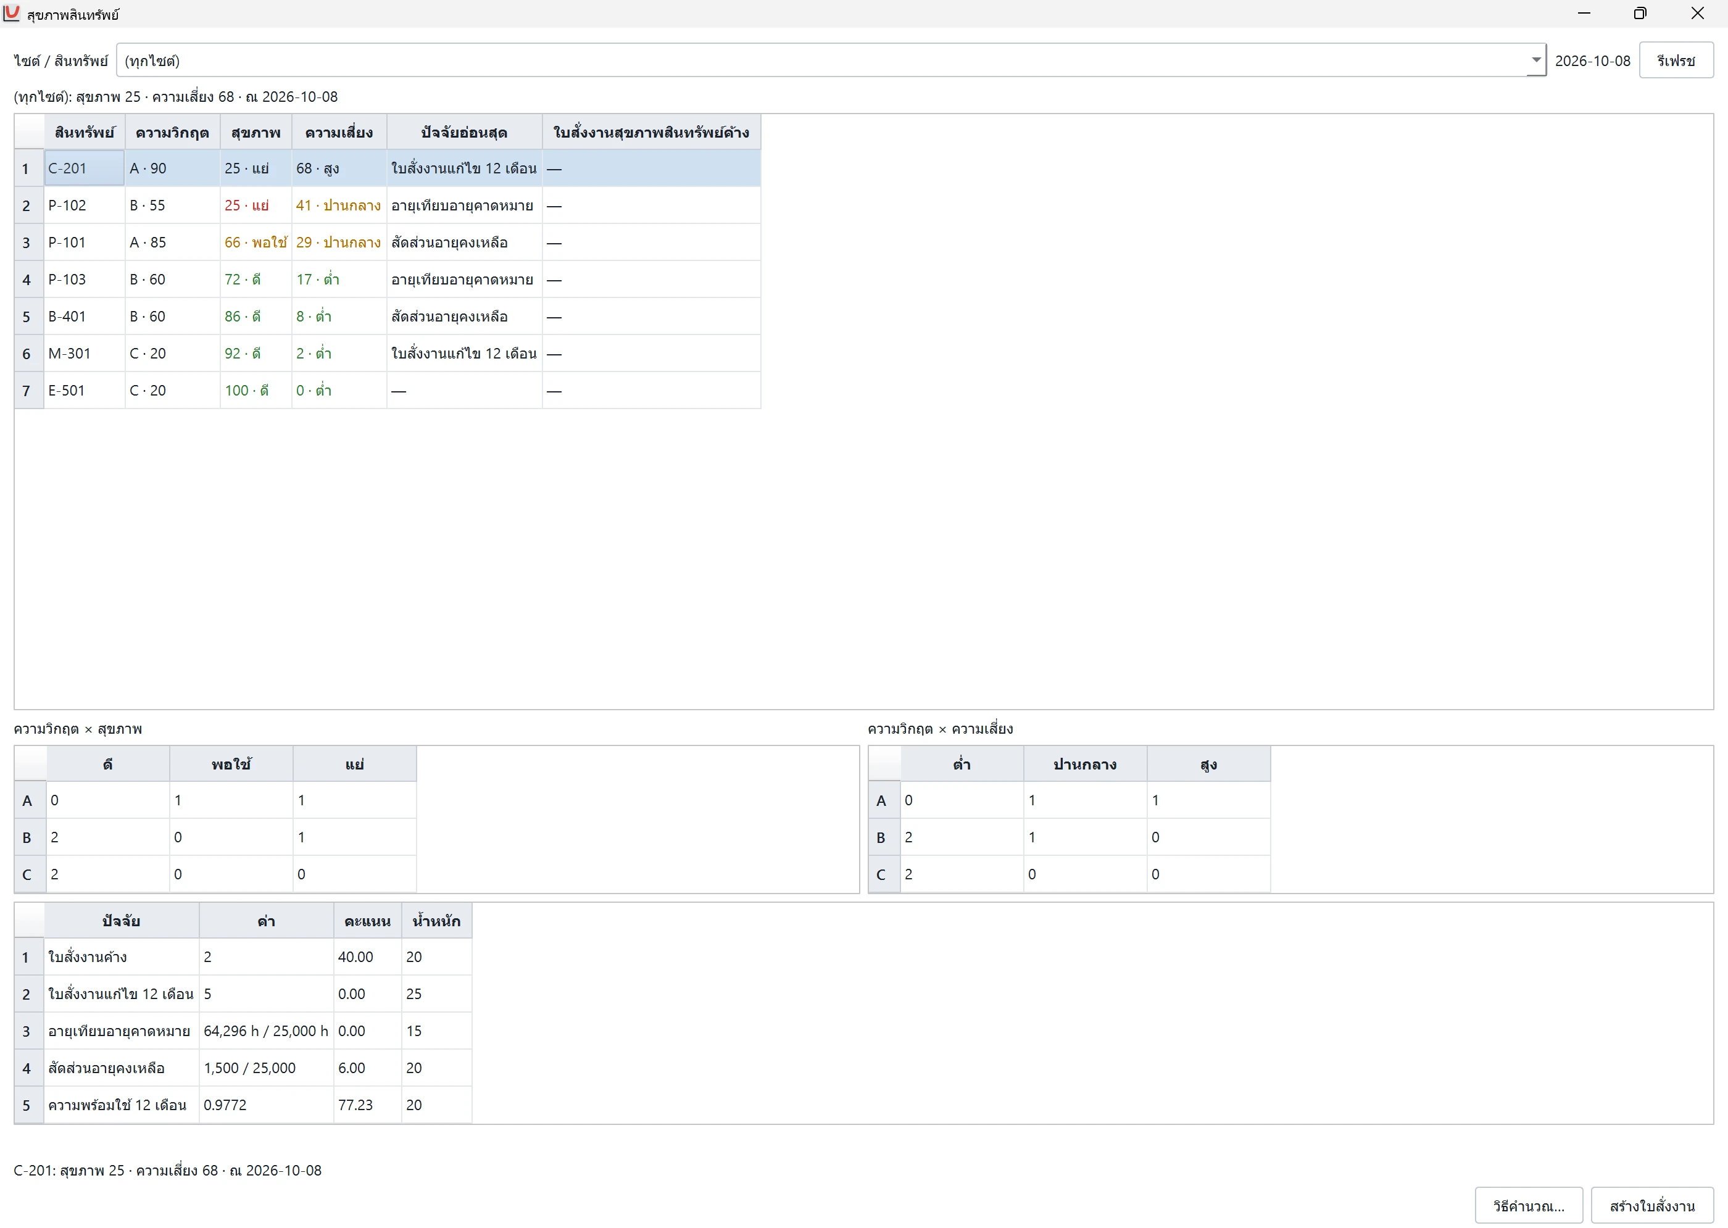
Task: Click the สุขภาพ column header in asset table
Action: pos(255,132)
